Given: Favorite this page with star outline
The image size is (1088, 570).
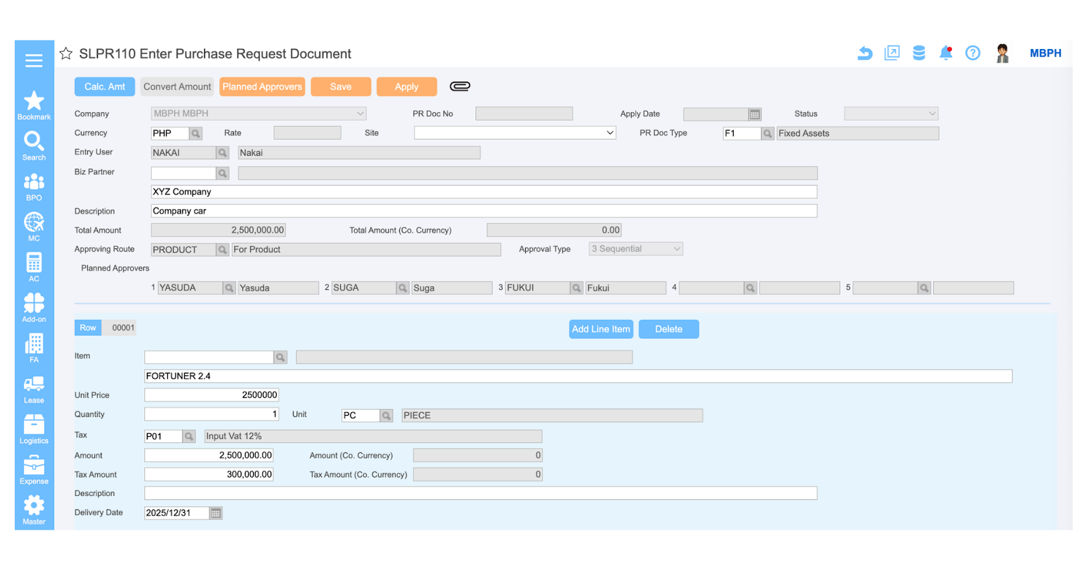Looking at the screenshot, I should tap(66, 54).
